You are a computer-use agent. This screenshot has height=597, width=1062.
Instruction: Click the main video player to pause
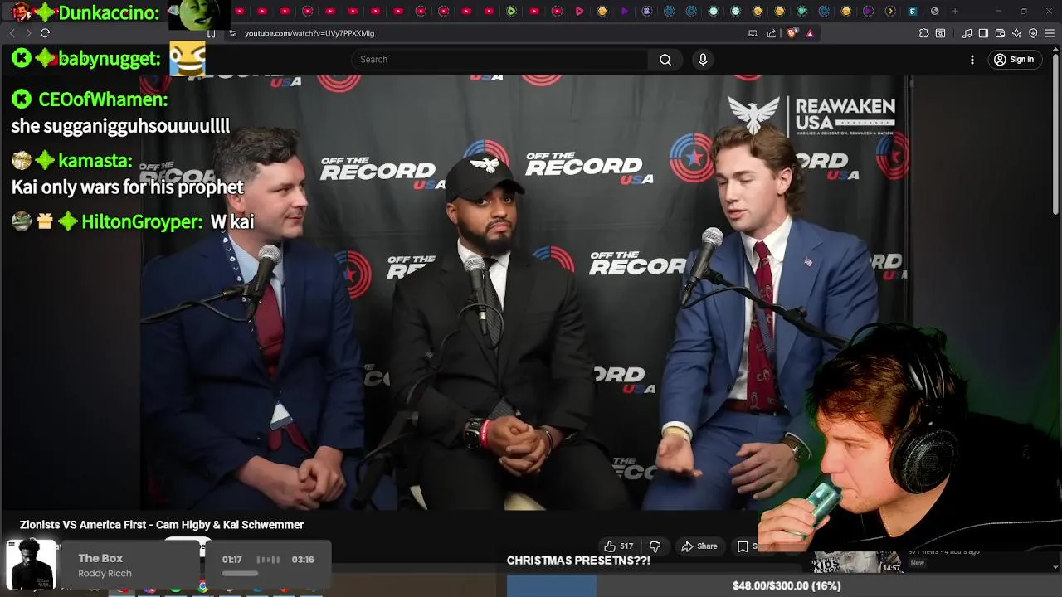(527, 292)
